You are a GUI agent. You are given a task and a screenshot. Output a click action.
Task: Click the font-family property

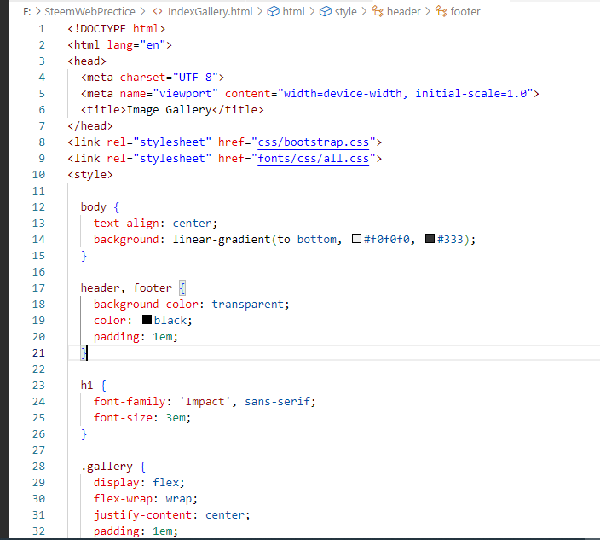coord(130,401)
